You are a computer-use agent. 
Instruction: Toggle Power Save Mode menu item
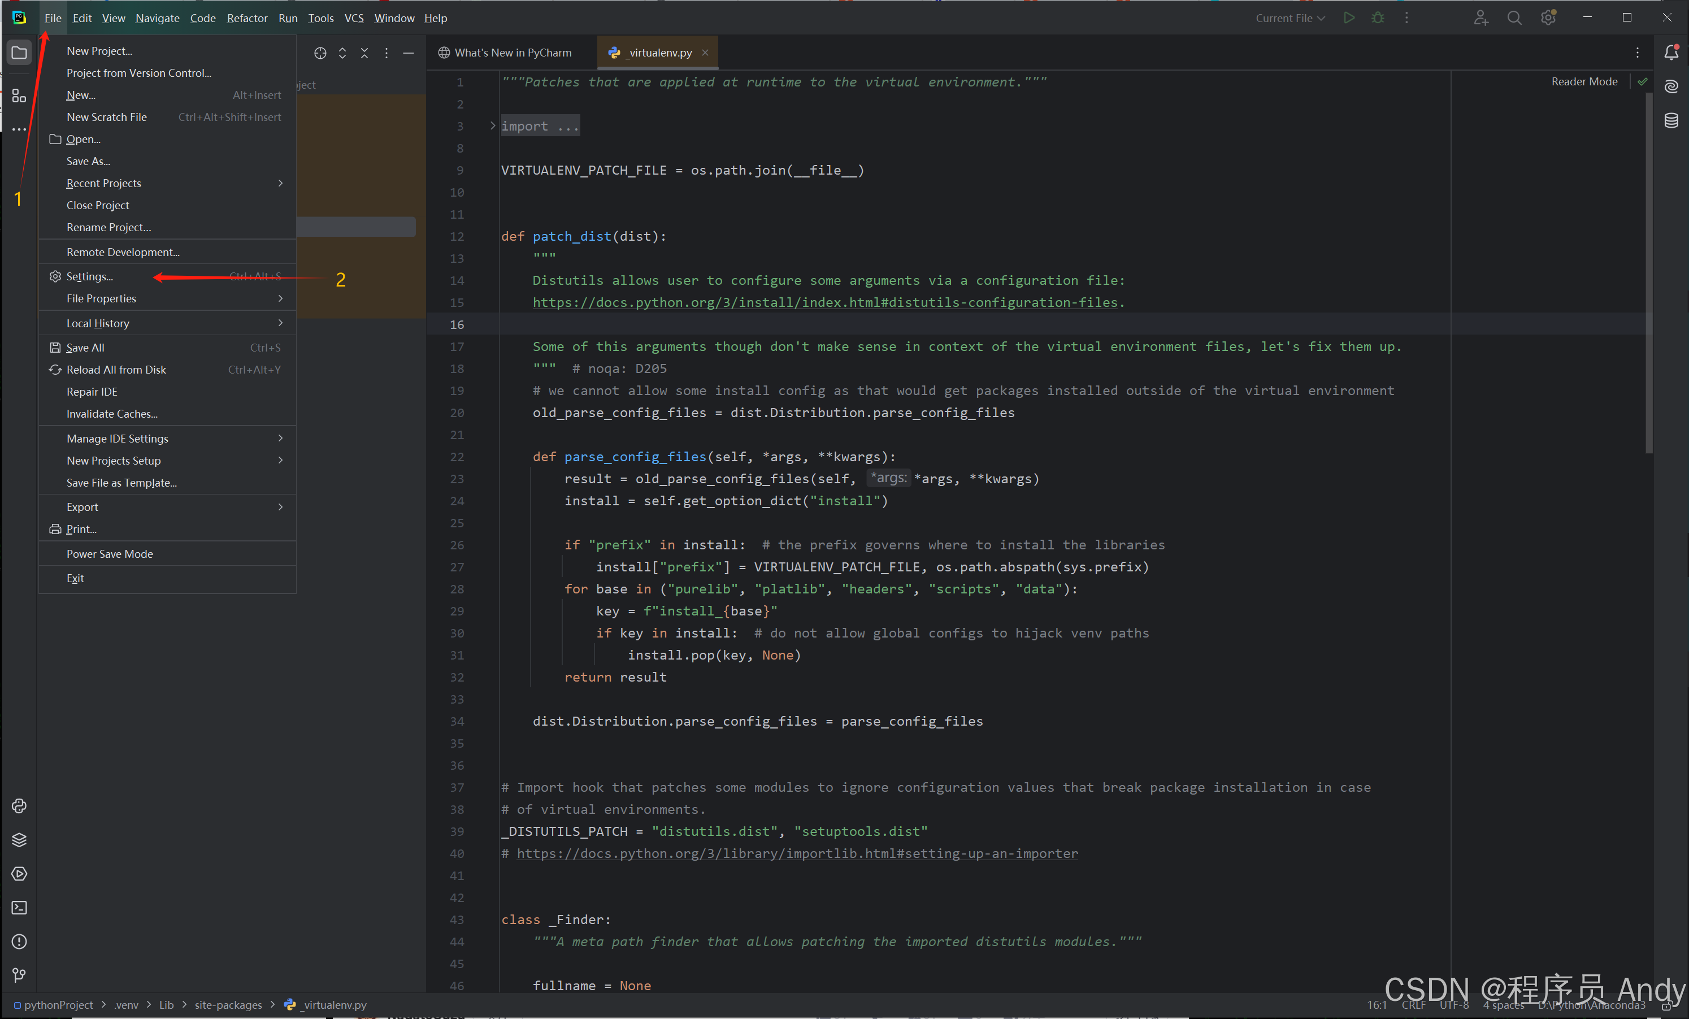pos(110,553)
